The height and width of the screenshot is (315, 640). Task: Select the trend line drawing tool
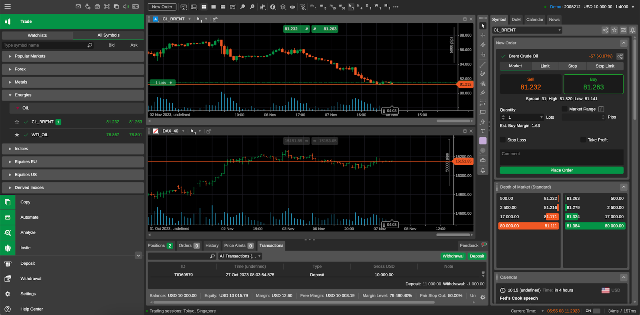click(483, 64)
